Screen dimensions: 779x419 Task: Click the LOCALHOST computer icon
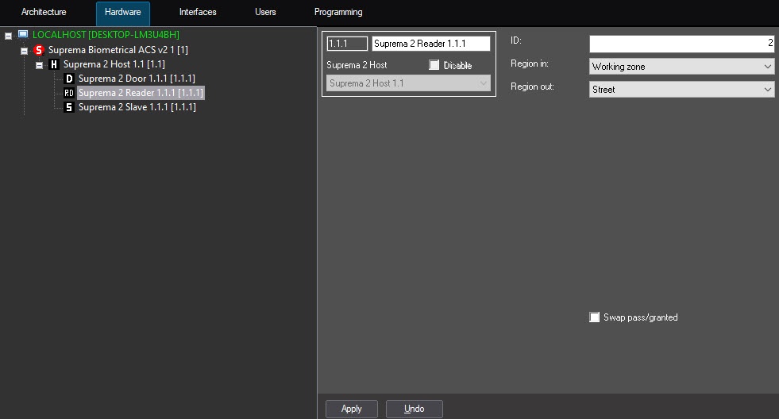[x=23, y=34]
